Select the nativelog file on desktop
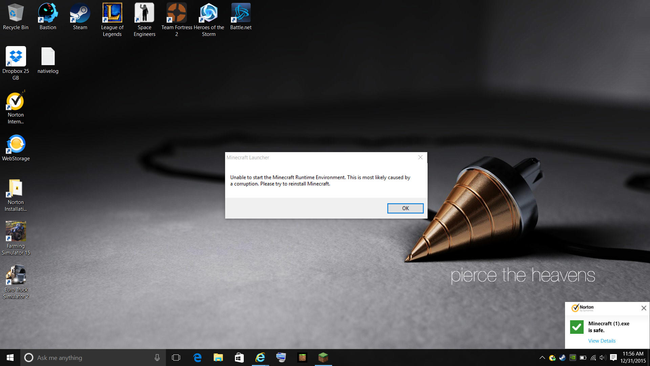The width and height of the screenshot is (650, 366). tap(48, 60)
